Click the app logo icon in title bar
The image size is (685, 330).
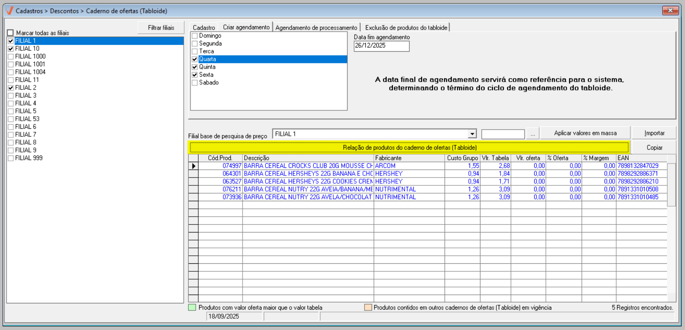pyautogui.click(x=10, y=11)
